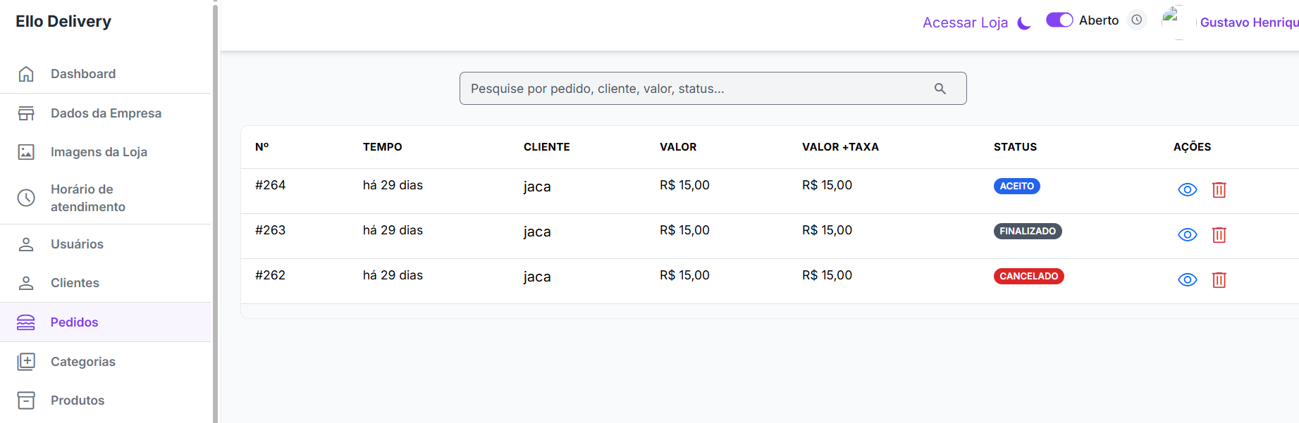Click the FINALIZADO status badge
Viewport: 1299px width, 423px height.
1028,232
